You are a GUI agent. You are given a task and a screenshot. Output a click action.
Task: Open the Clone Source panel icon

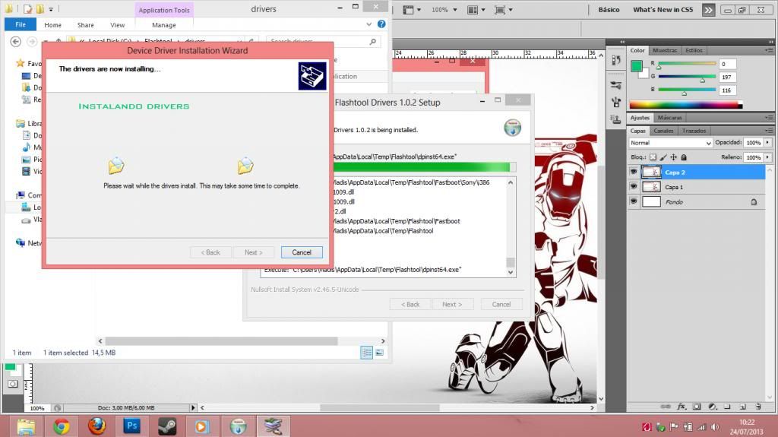(616, 119)
